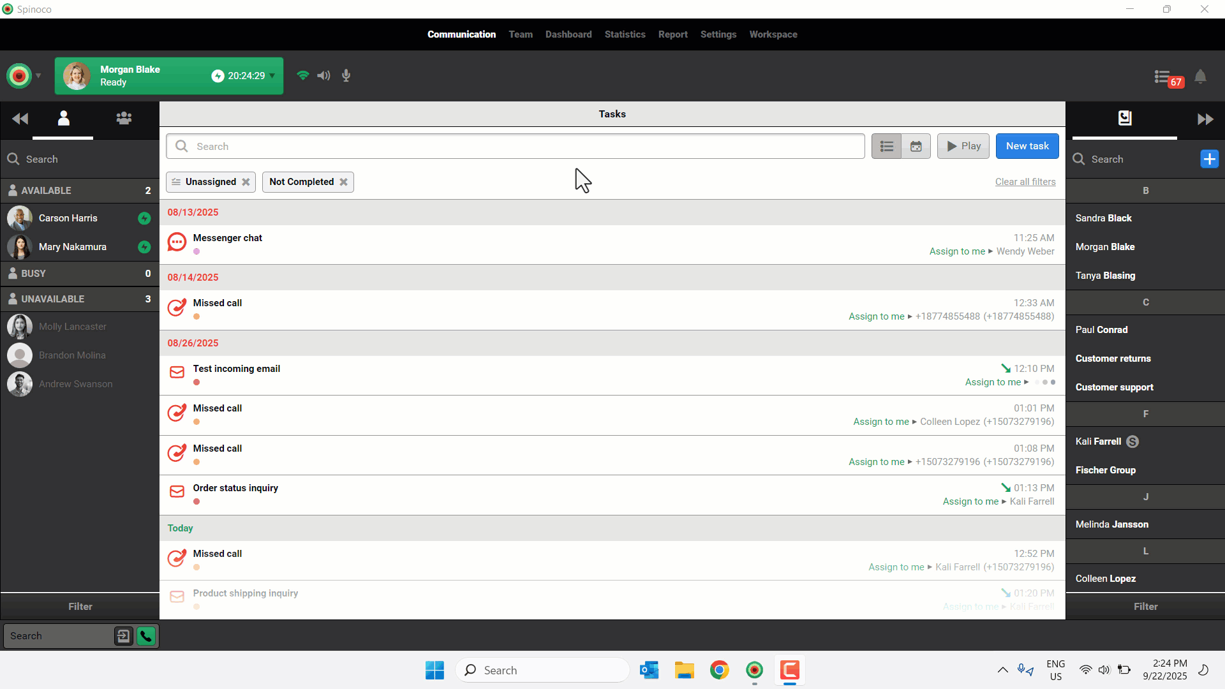This screenshot has width=1225, height=689.
Task: Remove the Unassigned filter chip
Action: tap(246, 182)
